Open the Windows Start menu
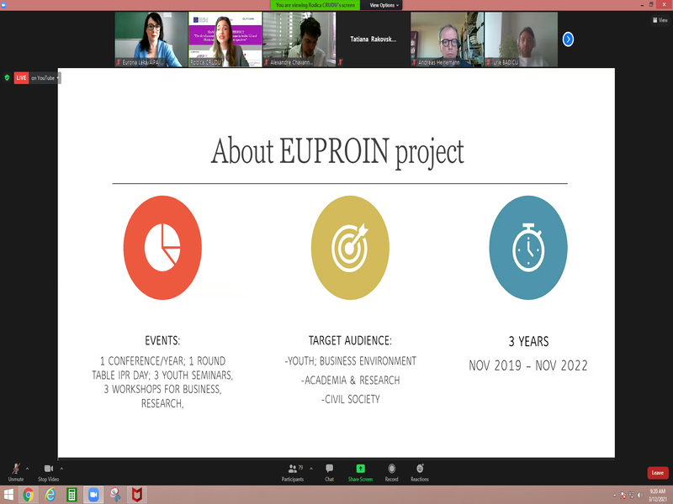The height and width of the screenshot is (504, 673). click(x=8, y=495)
